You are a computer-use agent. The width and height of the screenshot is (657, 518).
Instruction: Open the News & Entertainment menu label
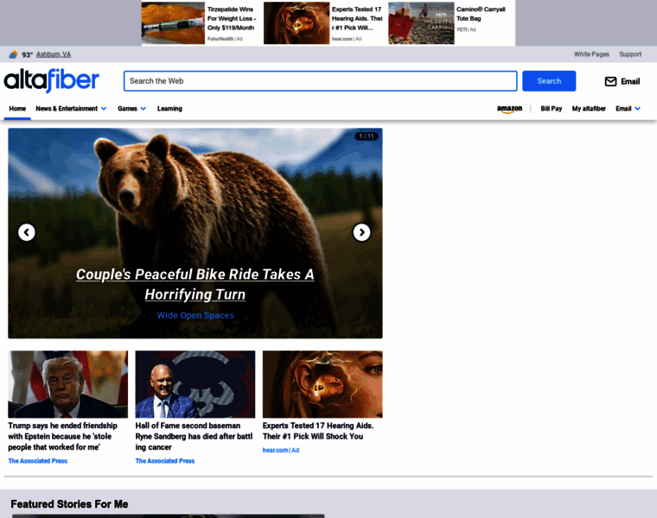coord(67,109)
